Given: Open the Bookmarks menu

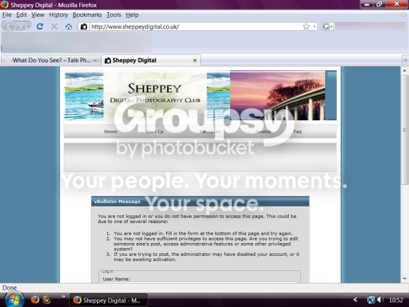Looking at the screenshot, I should [87, 15].
